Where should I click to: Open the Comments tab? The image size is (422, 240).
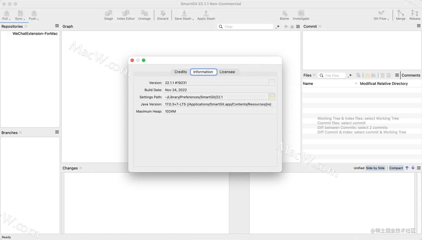[x=411, y=75]
